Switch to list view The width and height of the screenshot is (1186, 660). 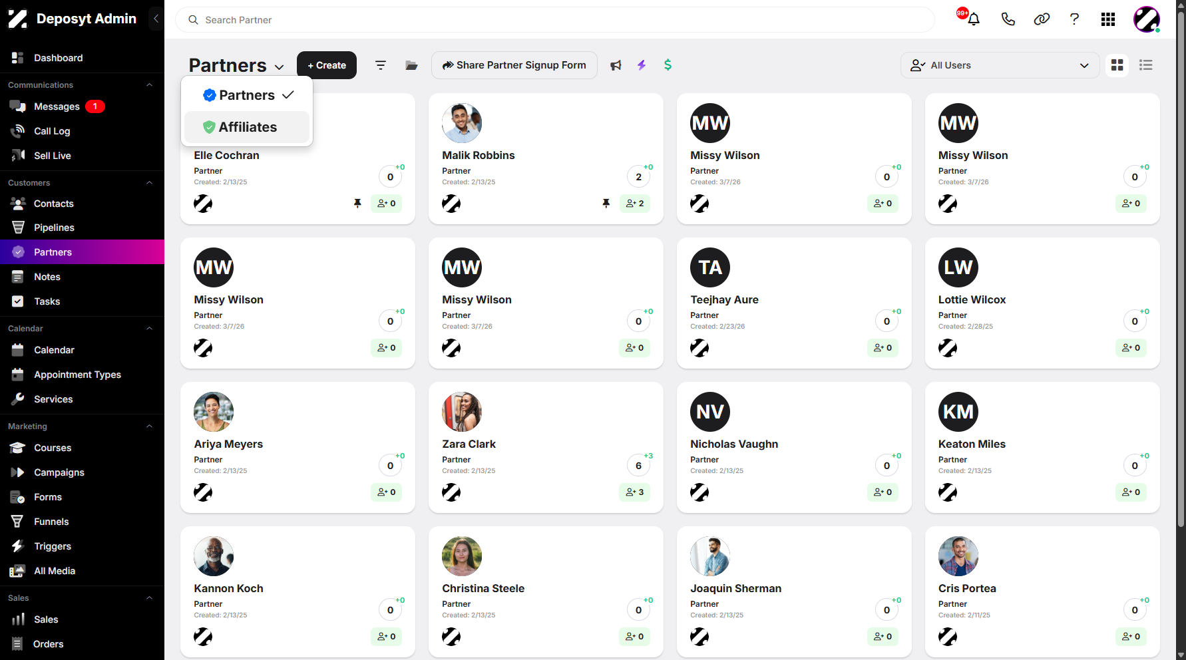point(1145,65)
